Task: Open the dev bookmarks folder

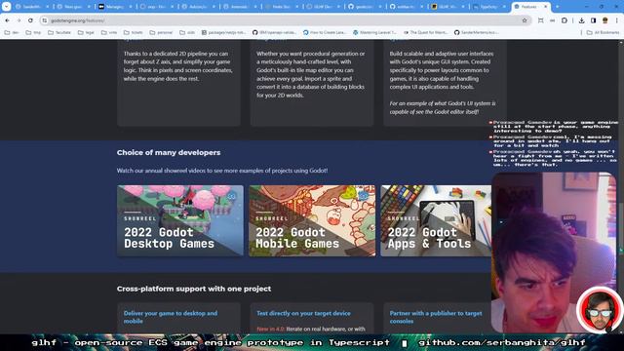Action: coord(12,32)
